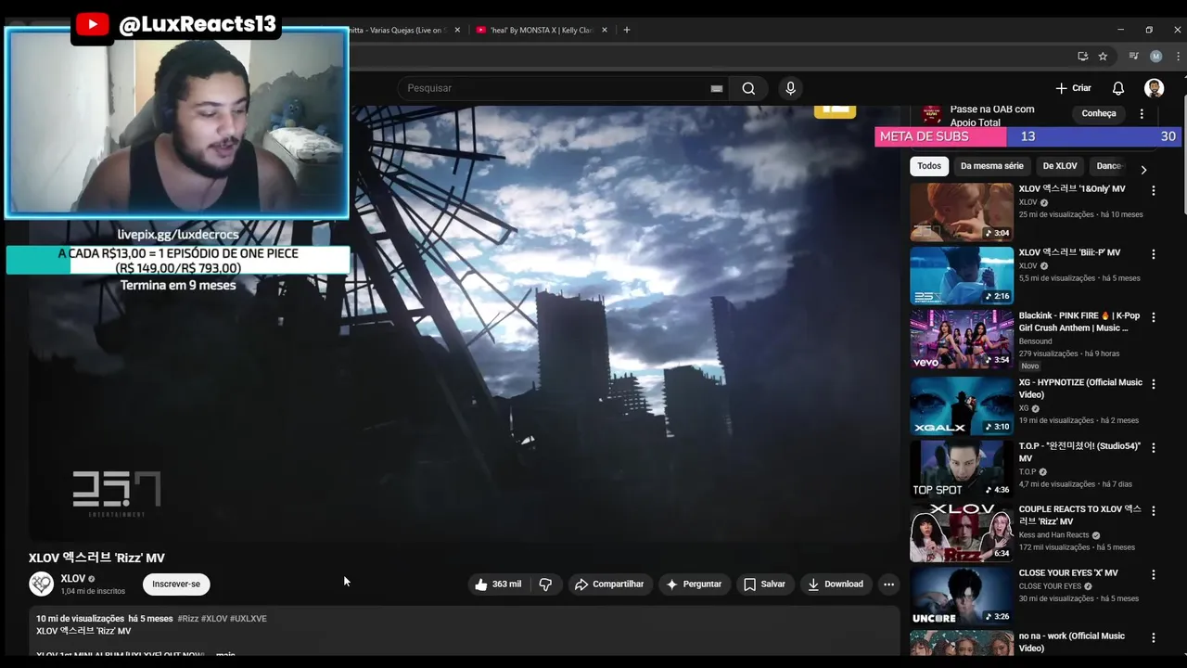Open ad options three-dot menu
This screenshot has height=668, width=1187.
[x=1142, y=113]
